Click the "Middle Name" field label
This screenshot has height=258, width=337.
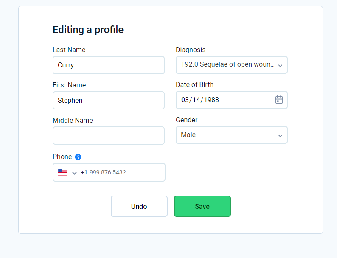73,120
